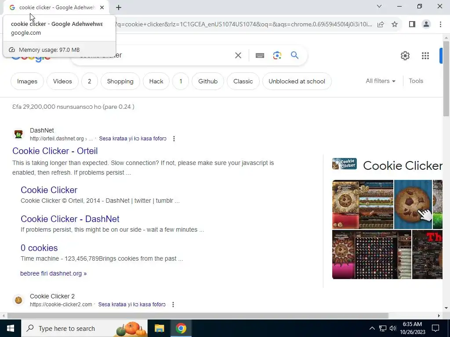This screenshot has height=337, width=450.
Task: Open a new browser tab
Action: (x=119, y=7)
